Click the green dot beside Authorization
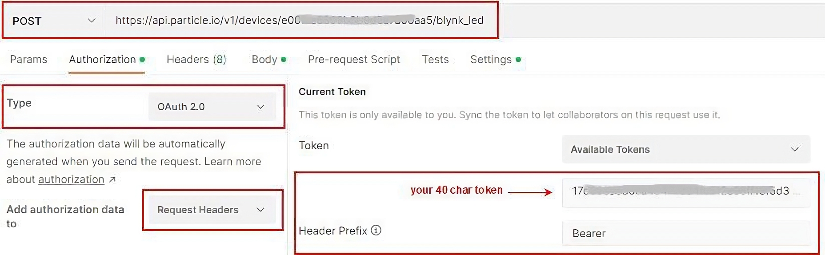This screenshot has width=825, height=255. (142, 60)
